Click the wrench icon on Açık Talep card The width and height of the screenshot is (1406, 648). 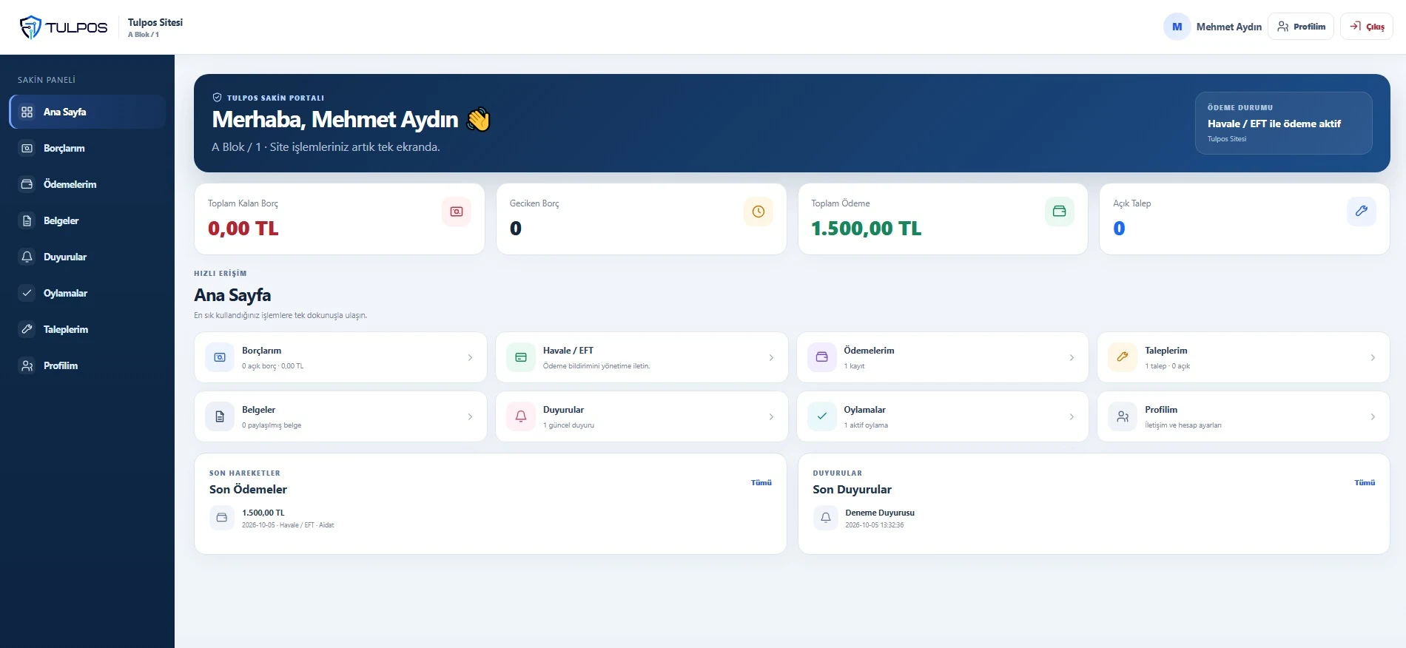(x=1362, y=212)
